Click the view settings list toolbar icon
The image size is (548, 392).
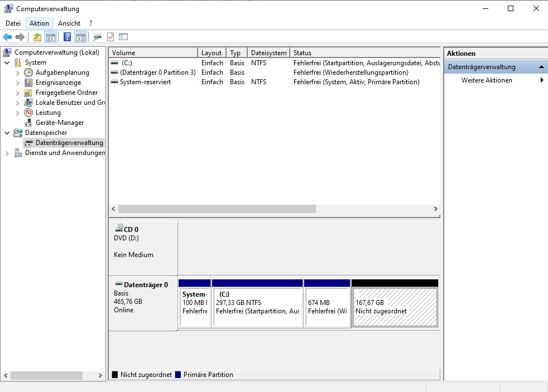pyautogui.click(x=123, y=37)
